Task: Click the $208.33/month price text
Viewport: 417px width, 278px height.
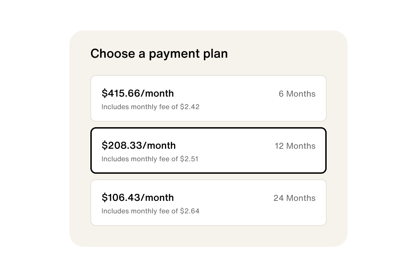Action: point(139,146)
